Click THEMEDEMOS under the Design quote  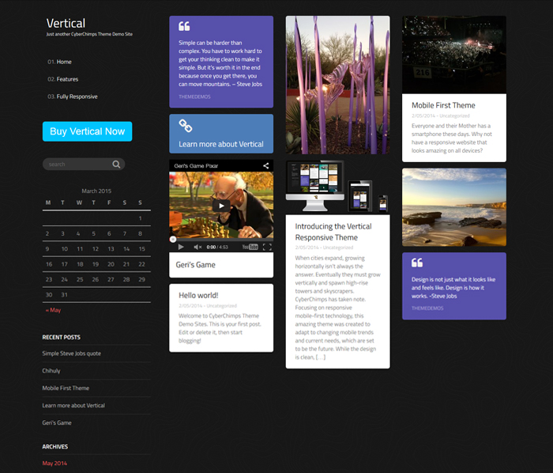coord(427,308)
